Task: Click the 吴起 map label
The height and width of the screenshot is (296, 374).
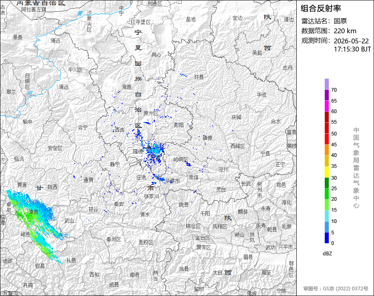Action: click(257, 53)
